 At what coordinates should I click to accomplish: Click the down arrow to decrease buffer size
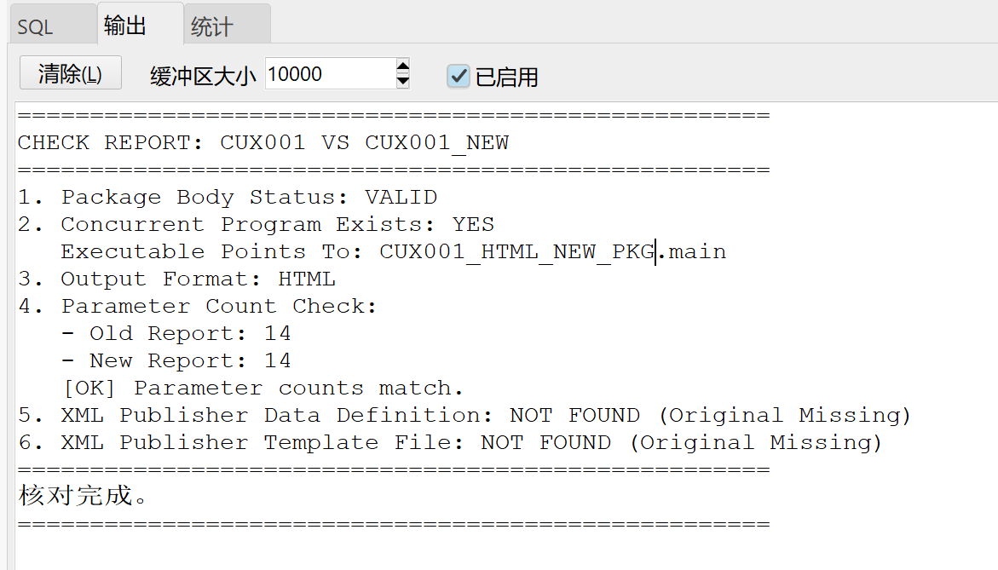point(402,79)
